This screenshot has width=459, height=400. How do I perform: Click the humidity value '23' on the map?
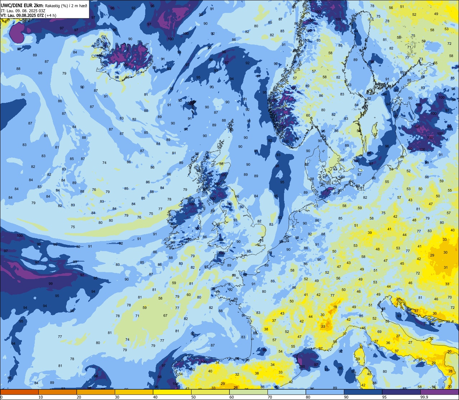[323, 326]
